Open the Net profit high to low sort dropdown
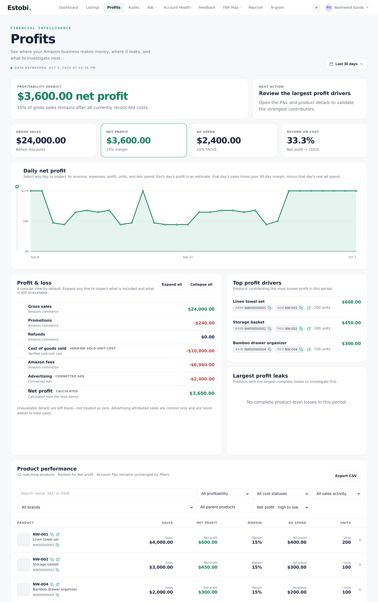The width and height of the screenshot is (378, 602). coord(281,507)
